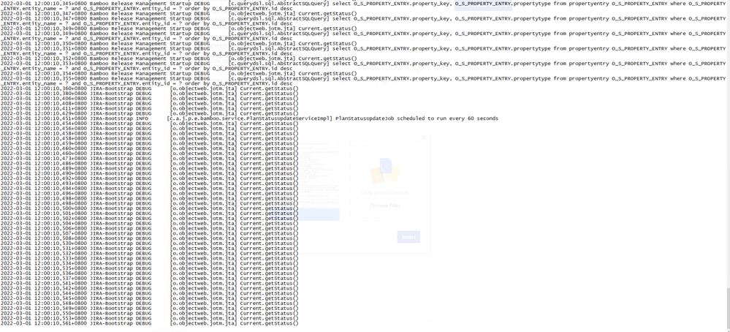
Task: Close the faded photo upload dialog
Action: point(423,137)
